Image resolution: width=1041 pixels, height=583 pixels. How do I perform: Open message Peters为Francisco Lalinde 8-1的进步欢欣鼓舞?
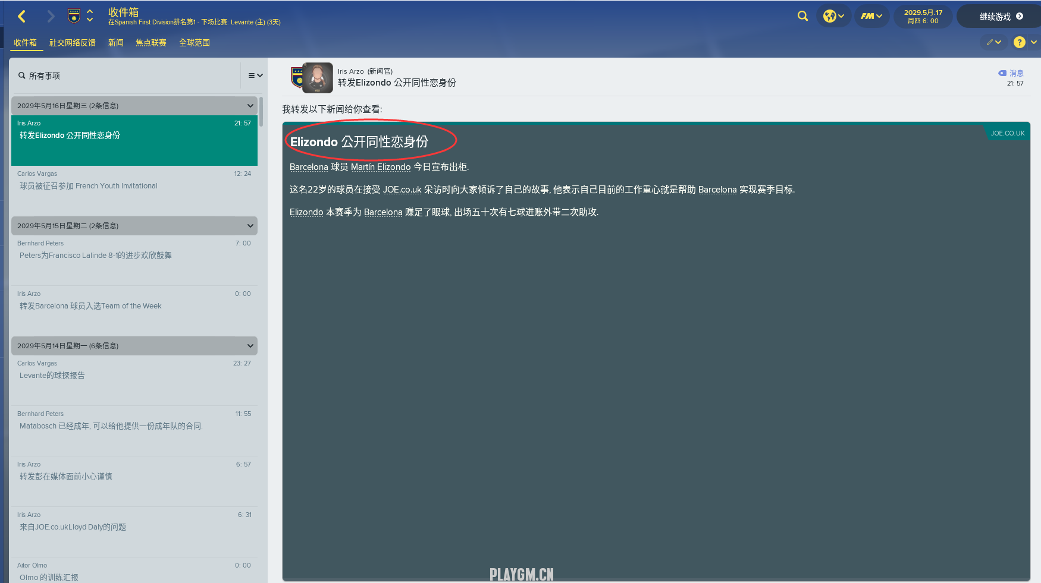[134, 260]
